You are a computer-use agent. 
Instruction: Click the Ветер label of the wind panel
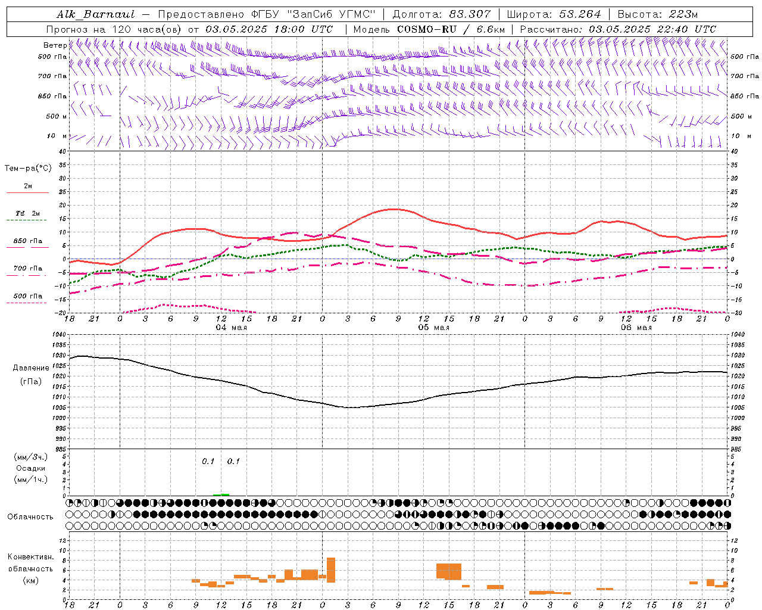pyautogui.click(x=55, y=45)
